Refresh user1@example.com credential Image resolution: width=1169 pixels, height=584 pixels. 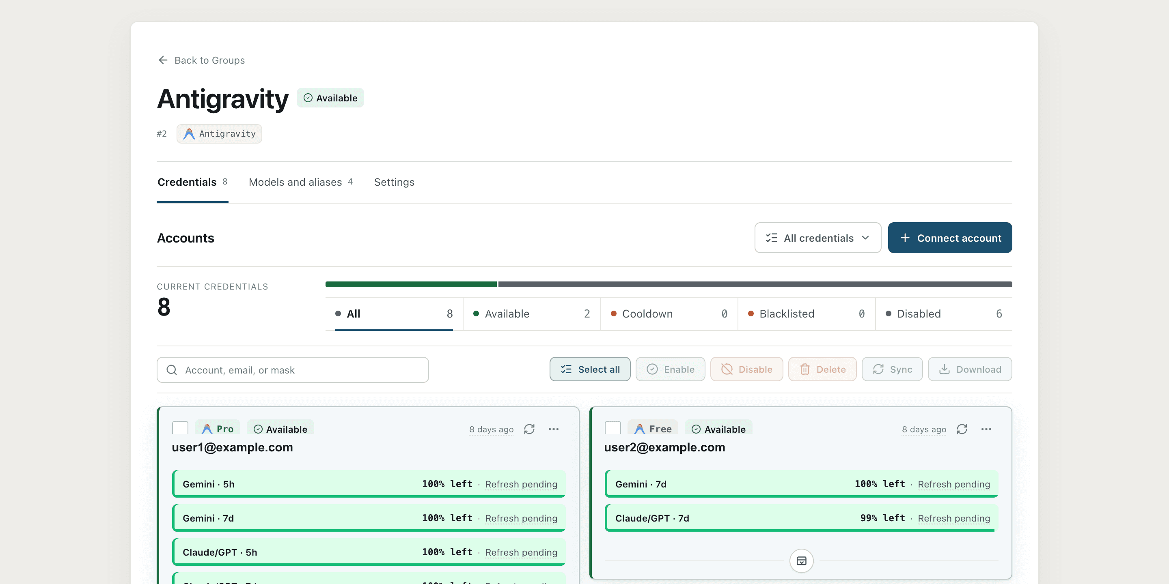(529, 429)
